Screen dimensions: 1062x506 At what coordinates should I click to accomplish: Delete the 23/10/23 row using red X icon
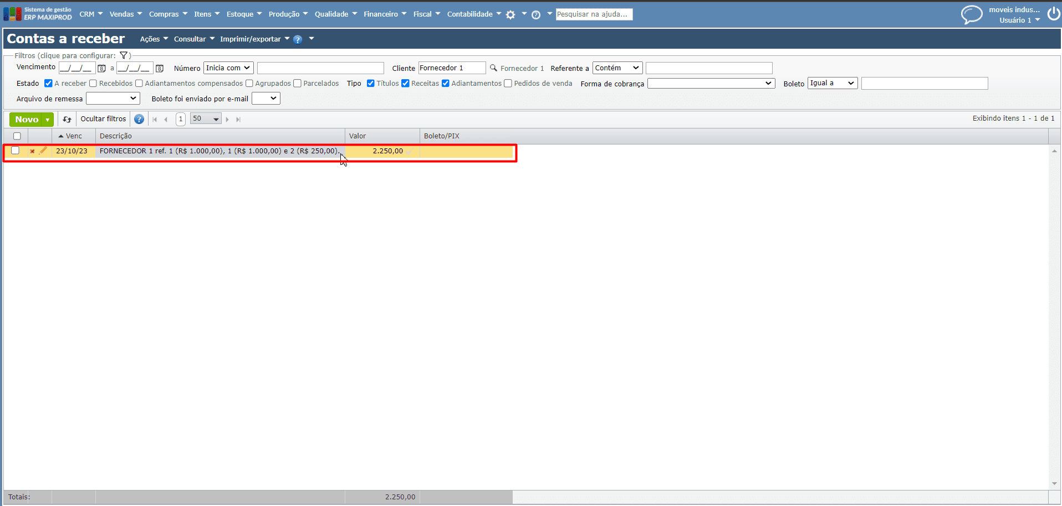(x=32, y=151)
